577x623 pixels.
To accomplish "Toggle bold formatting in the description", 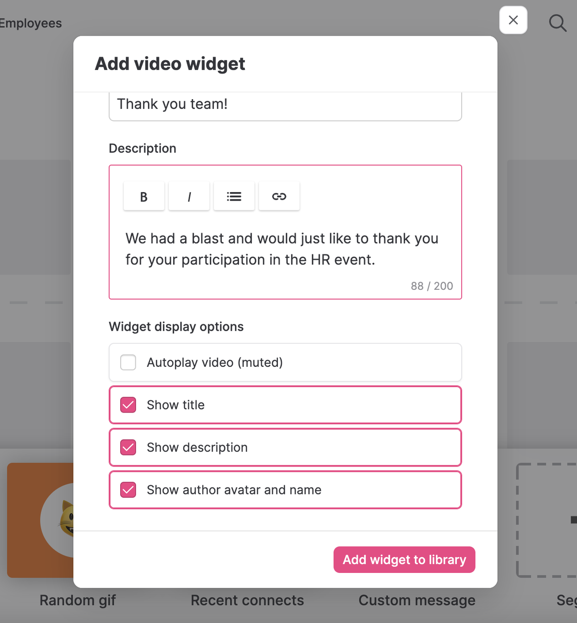I will click(x=144, y=196).
